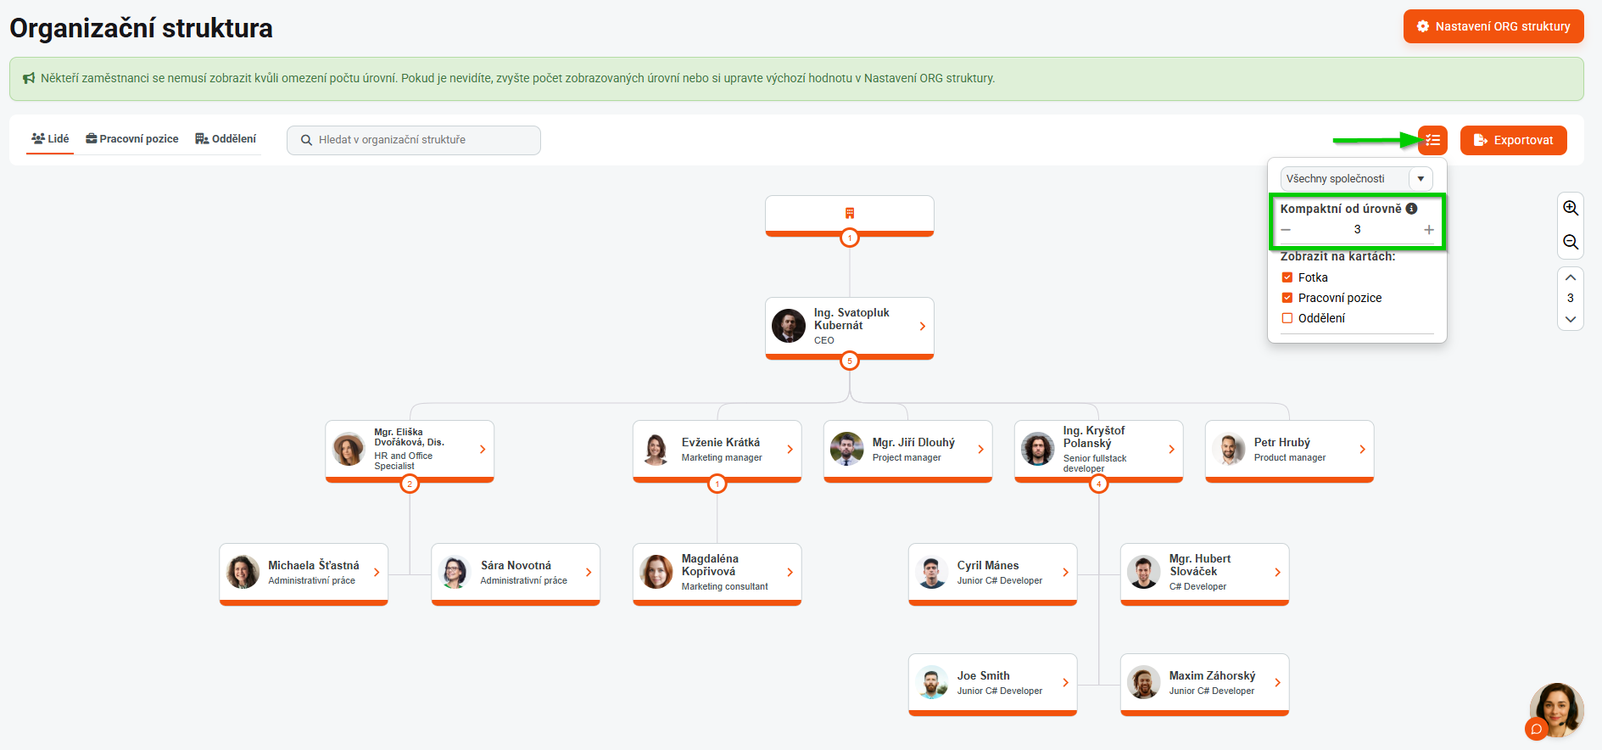Switch to the Oddělení tab

click(x=226, y=139)
